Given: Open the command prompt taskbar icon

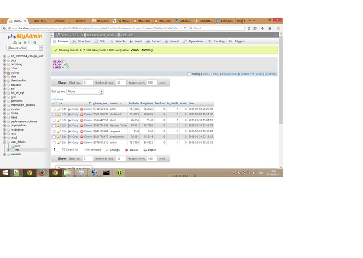Looking at the screenshot, I should pos(106,173).
